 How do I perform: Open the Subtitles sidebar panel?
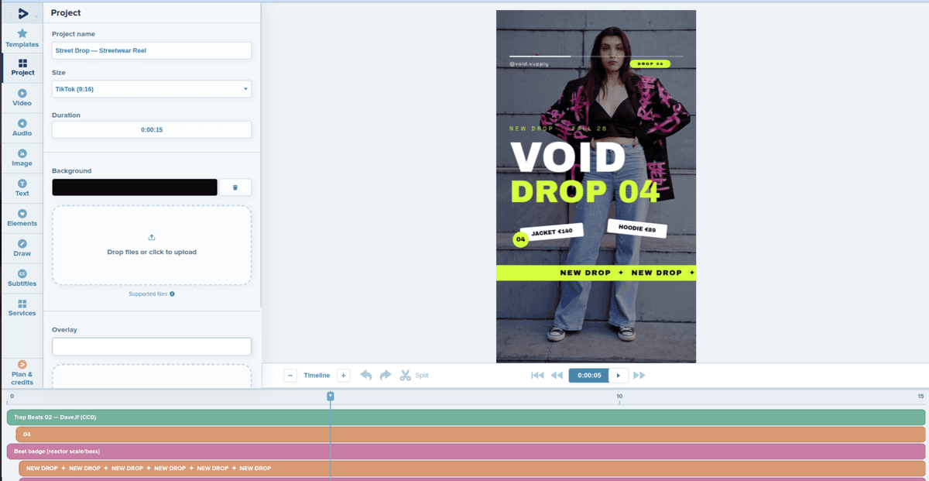pyautogui.click(x=22, y=278)
